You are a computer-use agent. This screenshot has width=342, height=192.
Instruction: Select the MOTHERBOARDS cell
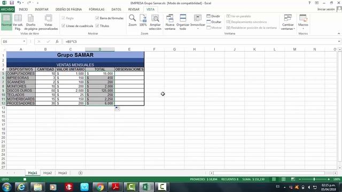[21, 99]
